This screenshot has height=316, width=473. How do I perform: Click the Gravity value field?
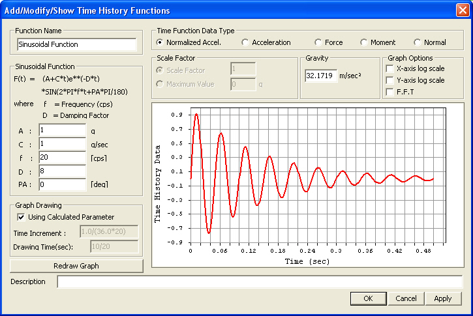click(x=321, y=76)
